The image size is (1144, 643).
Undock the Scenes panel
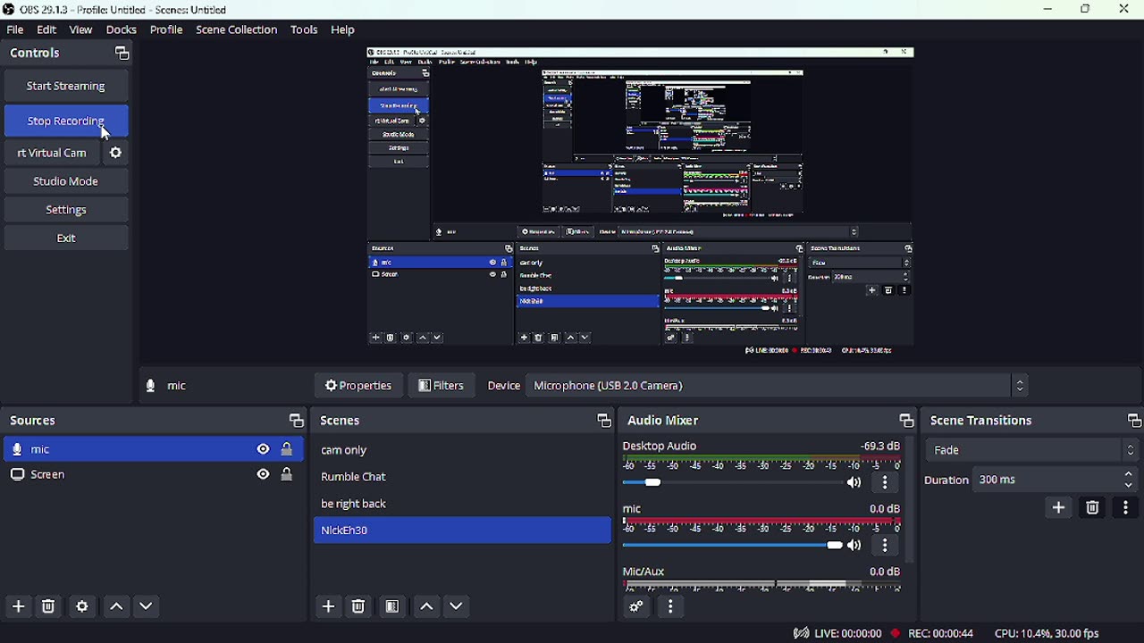point(604,421)
